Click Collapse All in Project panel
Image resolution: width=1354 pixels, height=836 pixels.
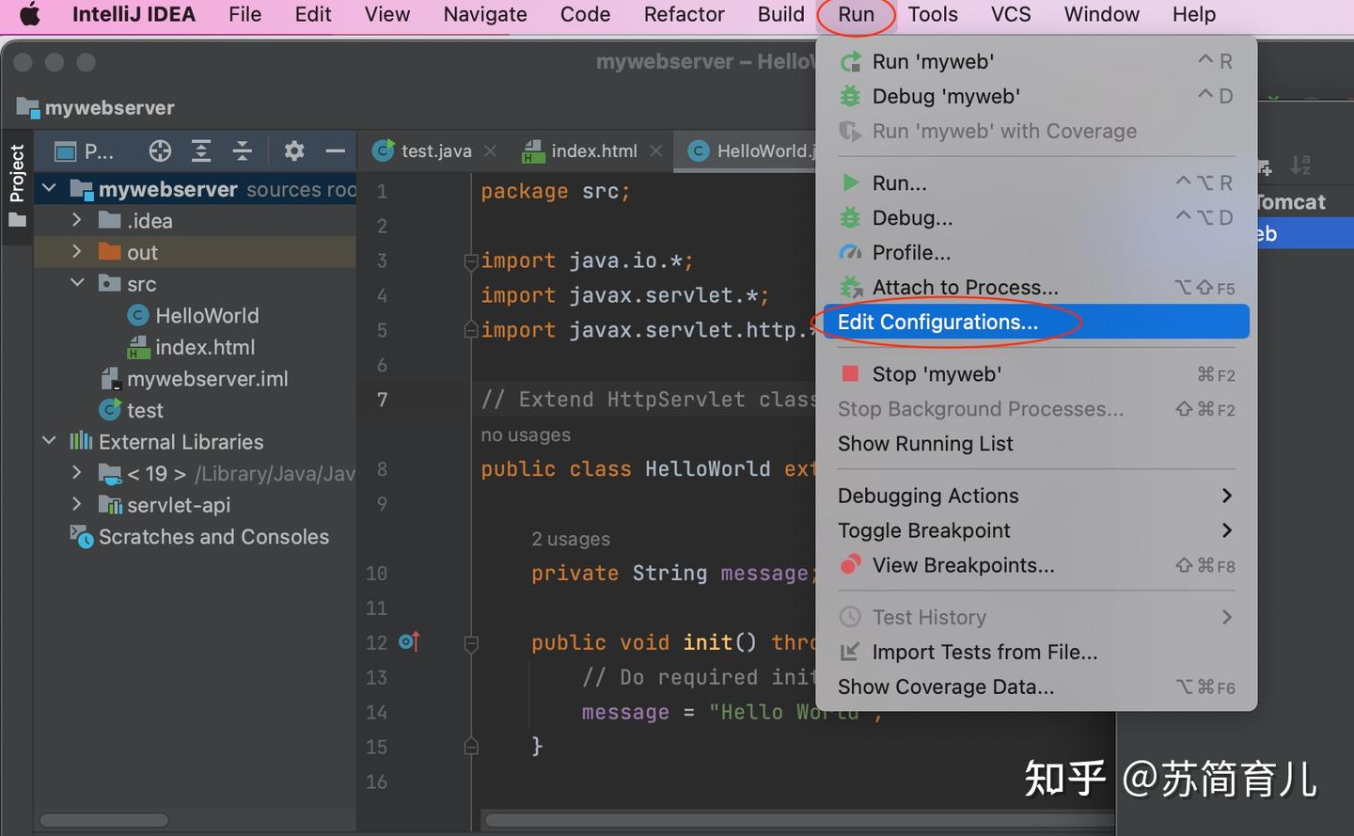pos(243,150)
